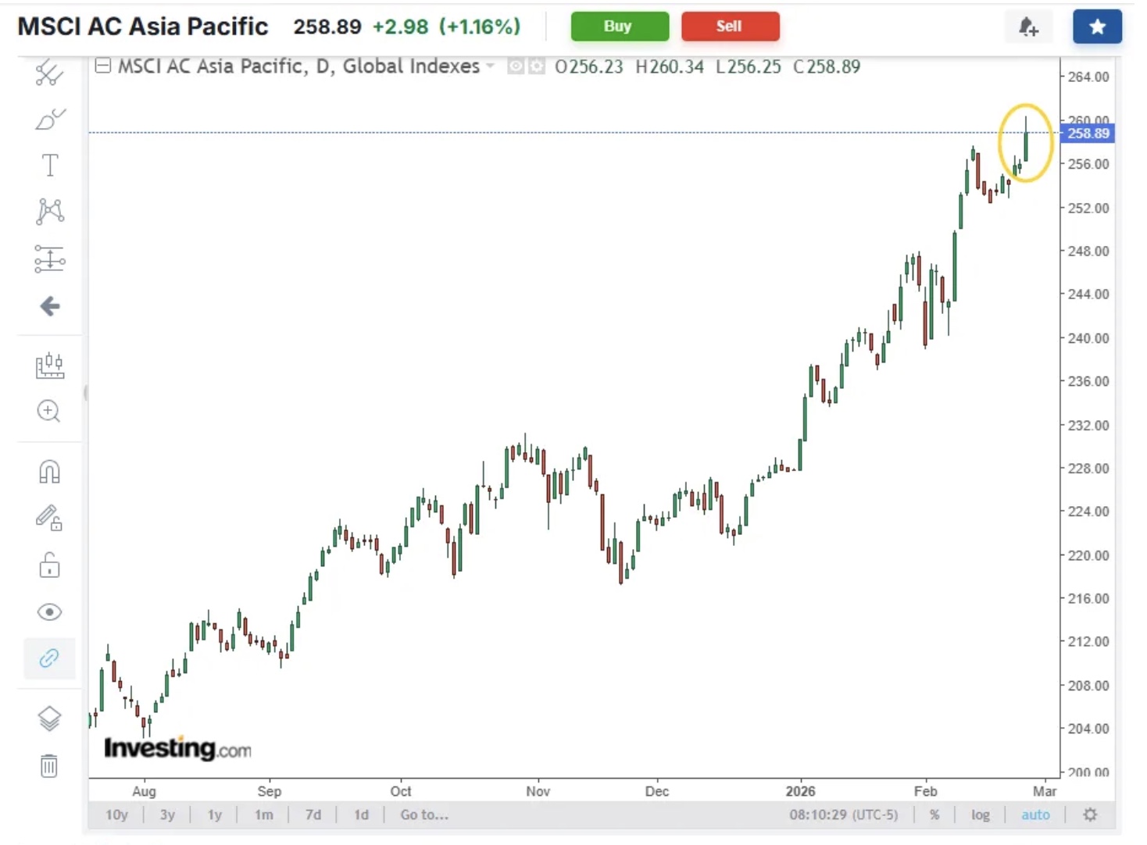Open the Go to... date selector
The width and height of the screenshot is (1147, 845).
coord(424,815)
